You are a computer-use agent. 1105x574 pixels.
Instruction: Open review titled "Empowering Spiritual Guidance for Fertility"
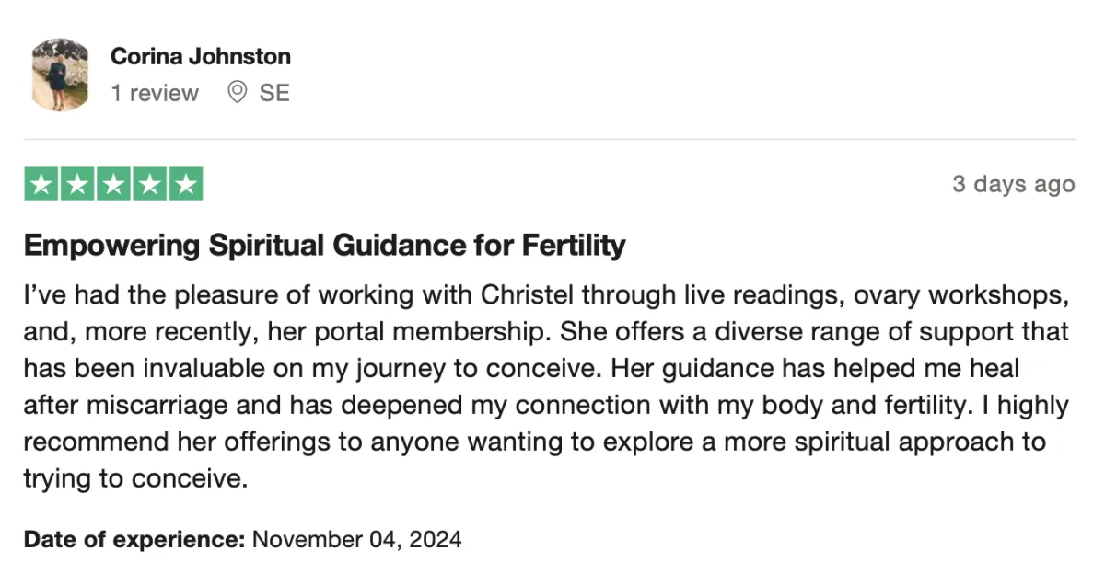[324, 246]
